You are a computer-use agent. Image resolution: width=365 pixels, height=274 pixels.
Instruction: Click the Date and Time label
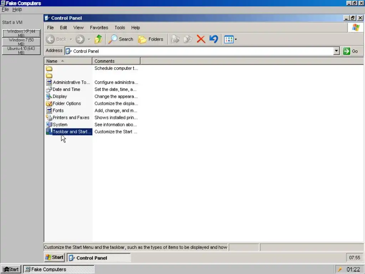(66, 89)
